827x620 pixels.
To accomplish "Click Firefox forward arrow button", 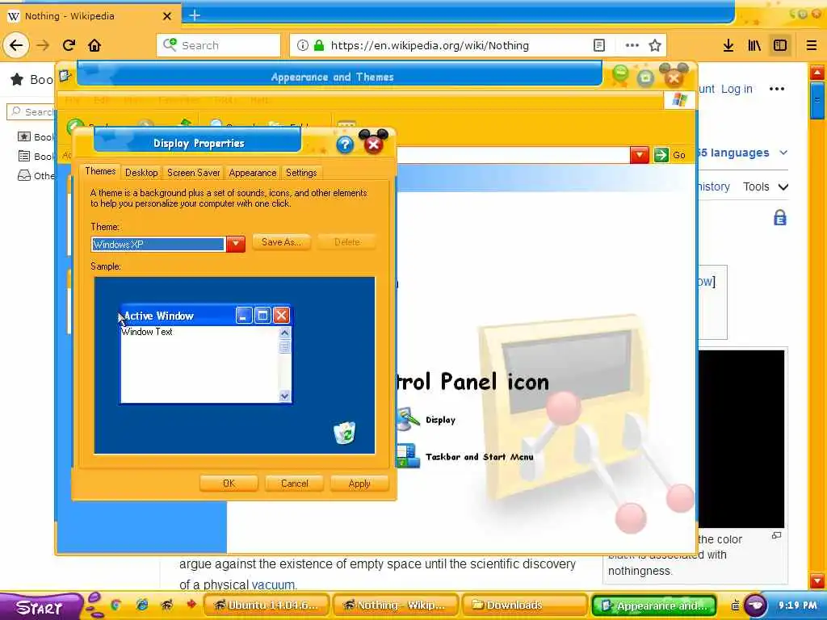I will 43,45.
